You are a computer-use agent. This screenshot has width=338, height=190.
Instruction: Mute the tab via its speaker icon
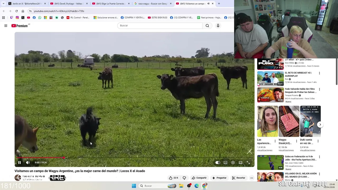208,4
